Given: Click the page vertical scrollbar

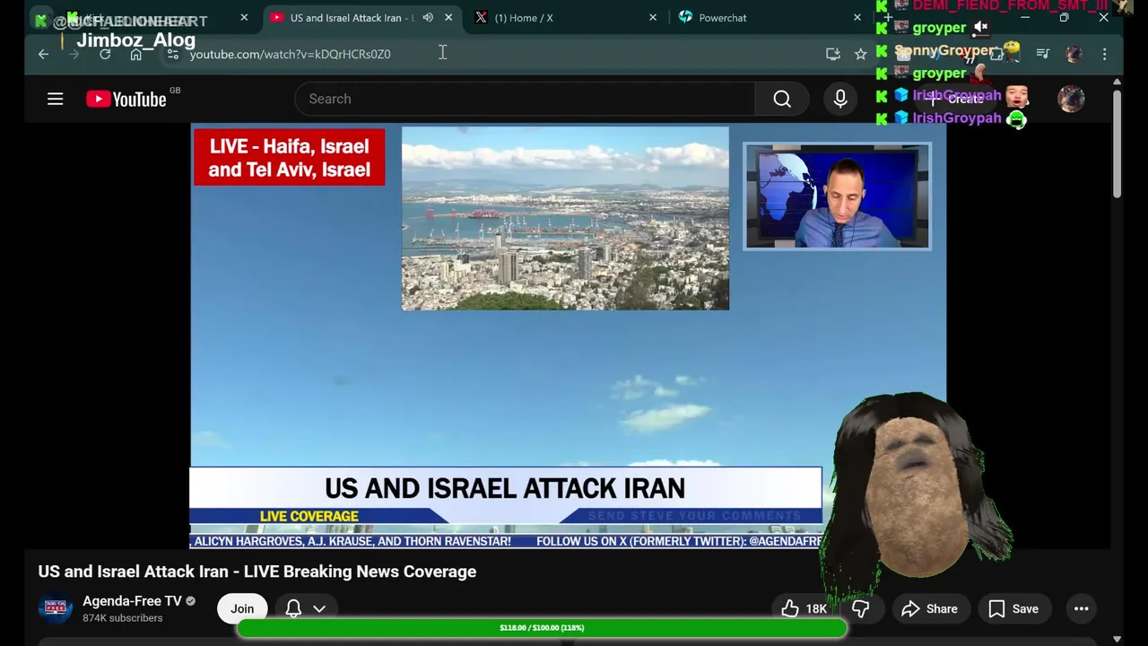Looking at the screenshot, I should tap(1117, 144).
